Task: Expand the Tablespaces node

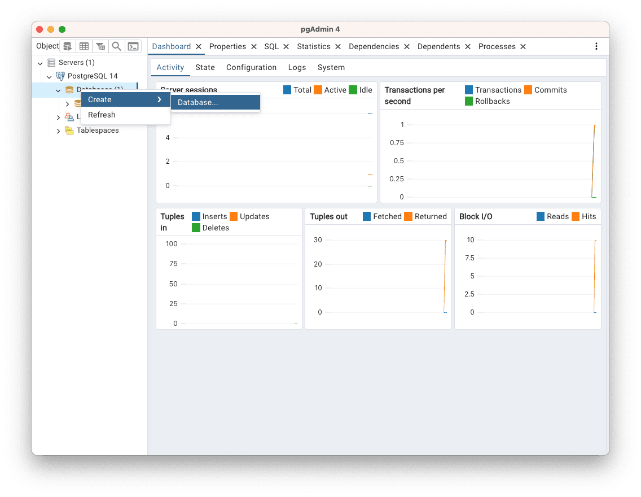Action: pos(58,131)
